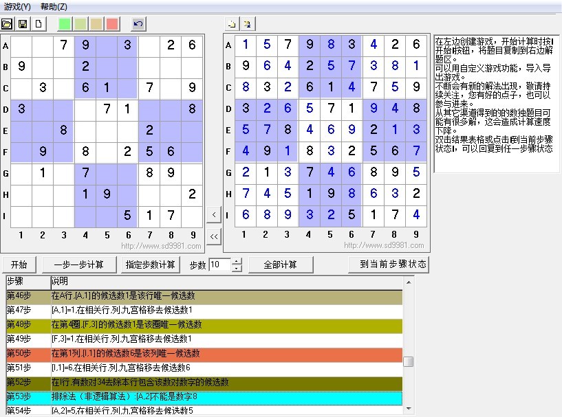Open a saved sudoku puzzle file

coord(8,23)
